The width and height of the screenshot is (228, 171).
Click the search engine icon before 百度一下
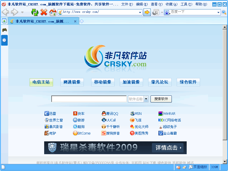(x=167, y=12)
